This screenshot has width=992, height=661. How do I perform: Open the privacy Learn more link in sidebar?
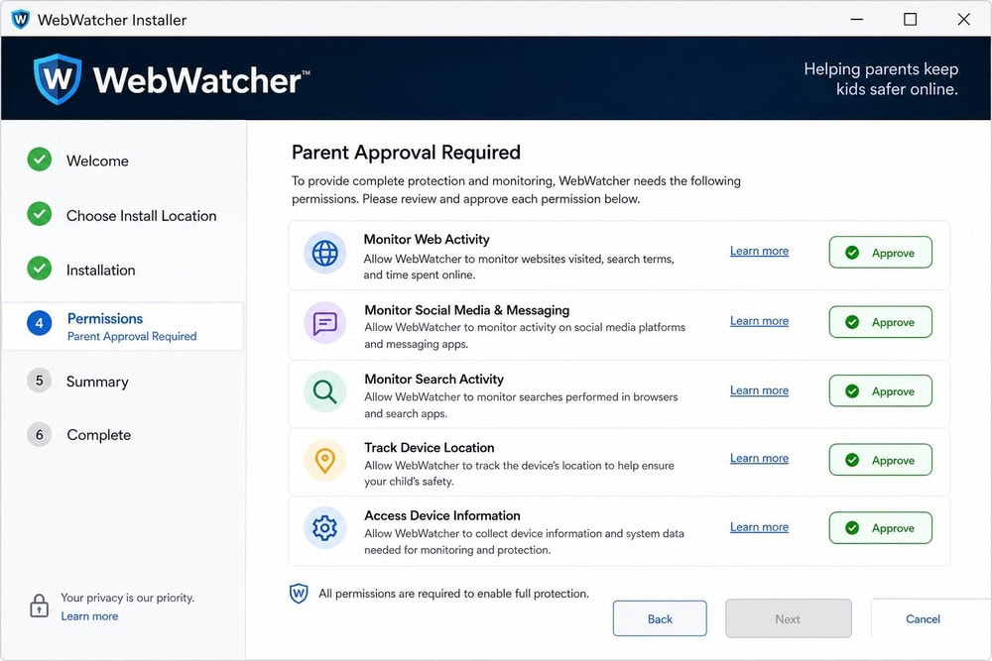(x=89, y=616)
